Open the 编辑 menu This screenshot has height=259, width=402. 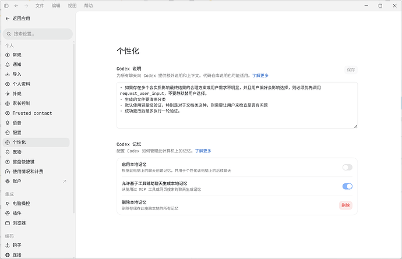coord(56,6)
